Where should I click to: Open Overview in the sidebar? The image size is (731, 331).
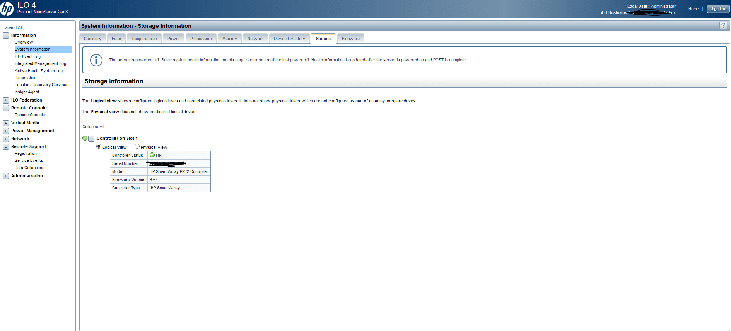24,42
